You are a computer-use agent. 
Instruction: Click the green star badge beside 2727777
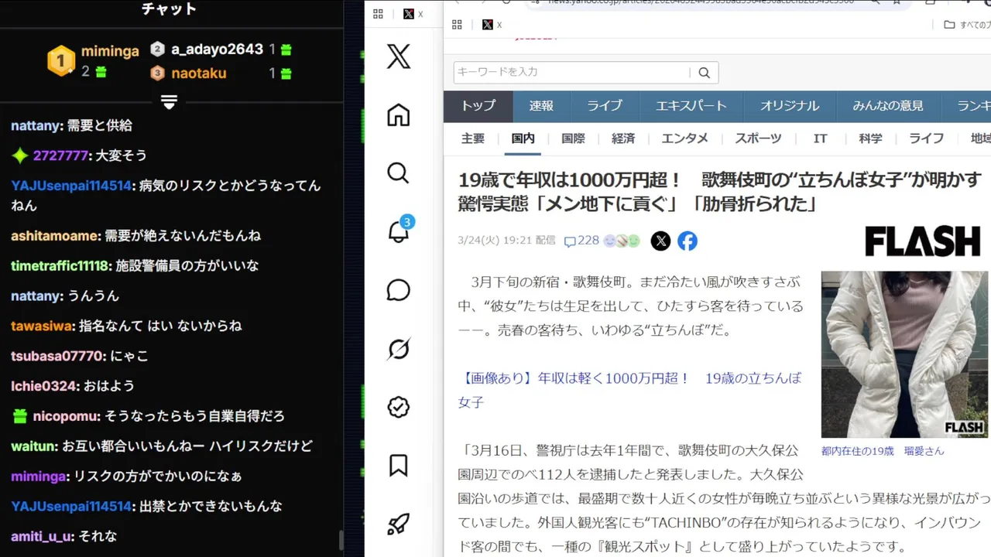coord(20,155)
